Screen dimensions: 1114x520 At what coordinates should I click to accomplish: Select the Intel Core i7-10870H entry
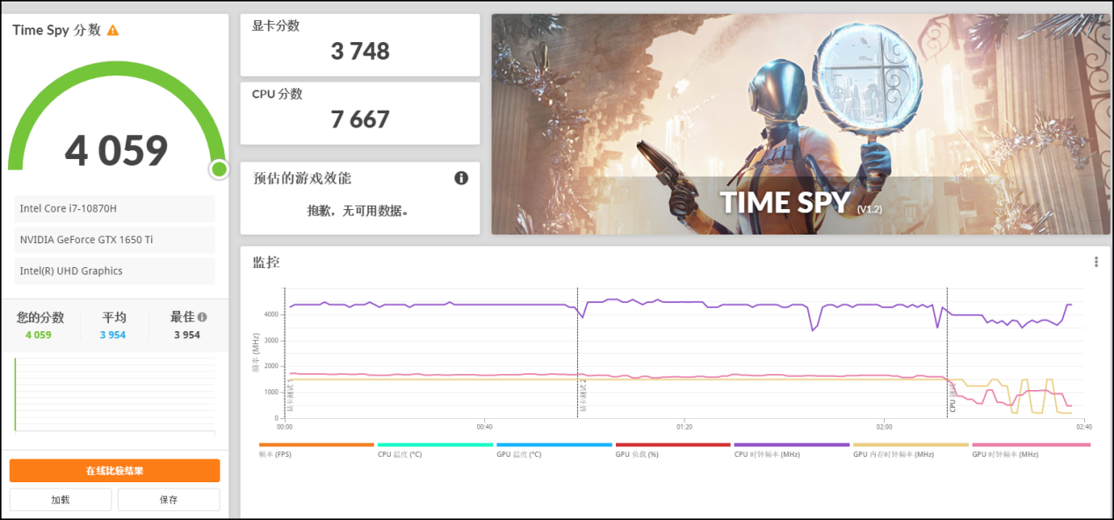[x=114, y=208]
